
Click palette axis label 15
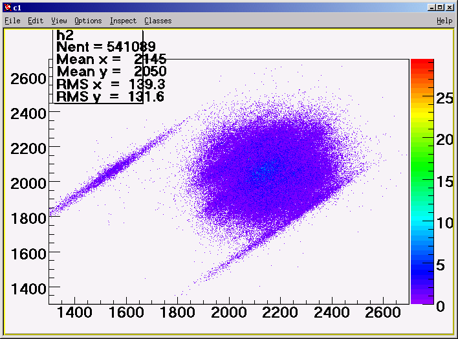click(x=444, y=182)
